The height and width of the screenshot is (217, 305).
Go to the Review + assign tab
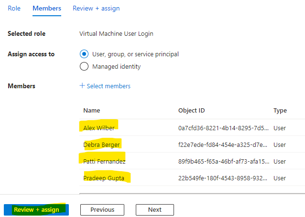pyautogui.click(x=96, y=9)
